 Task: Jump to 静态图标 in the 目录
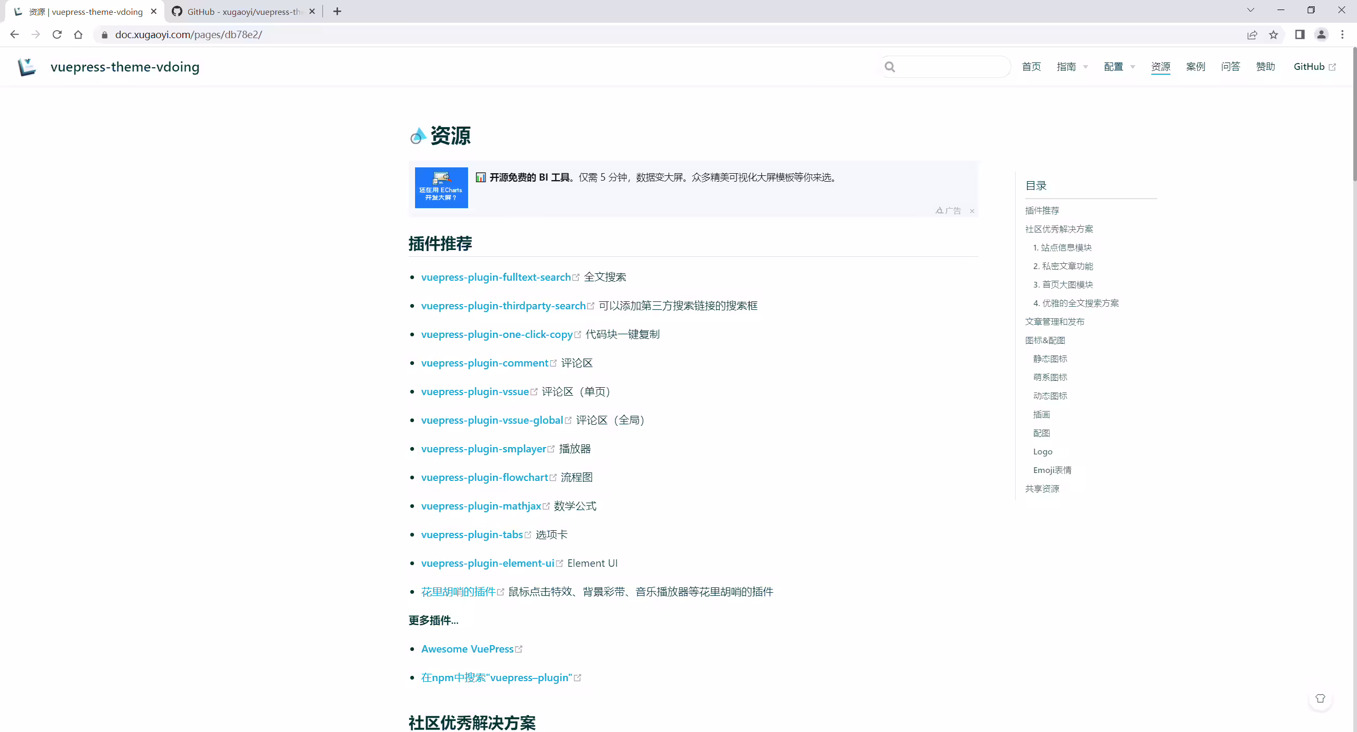(x=1050, y=359)
